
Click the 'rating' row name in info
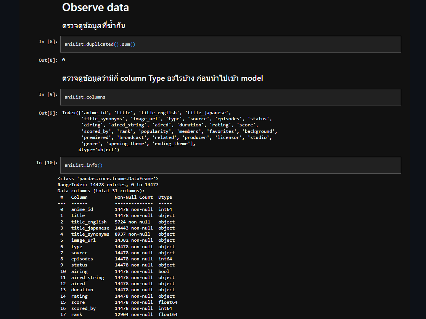tap(79, 296)
